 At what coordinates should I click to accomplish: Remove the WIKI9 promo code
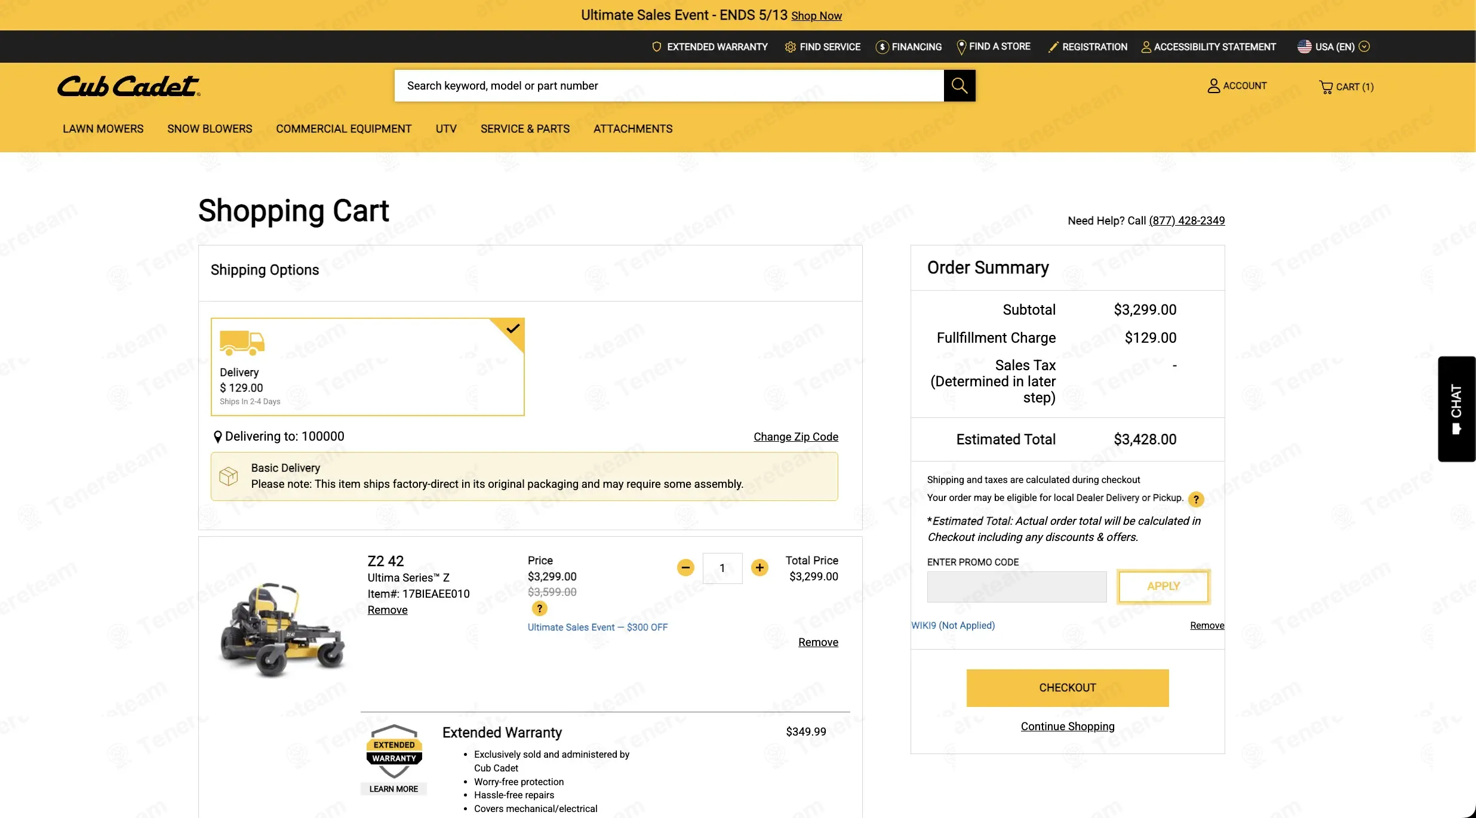pyautogui.click(x=1207, y=625)
